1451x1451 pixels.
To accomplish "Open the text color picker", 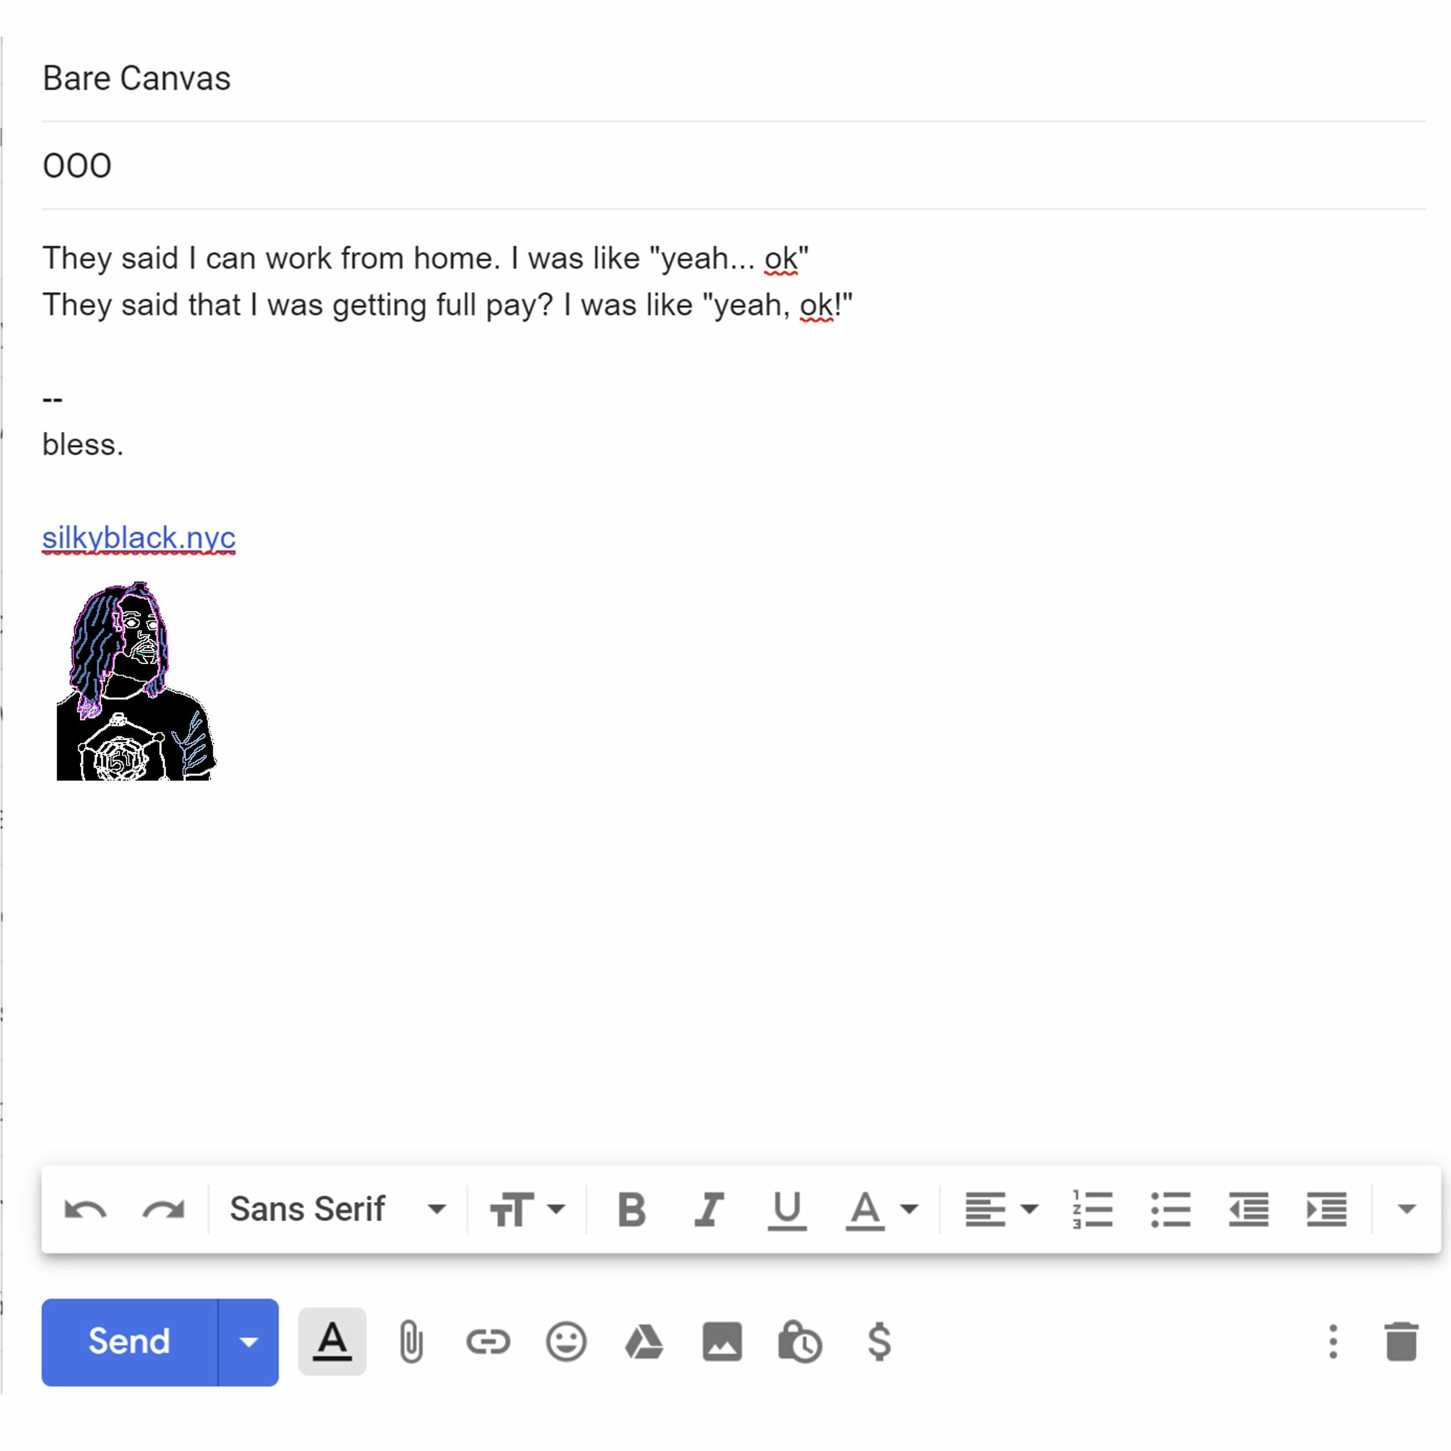I will pyautogui.click(x=882, y=1210).
